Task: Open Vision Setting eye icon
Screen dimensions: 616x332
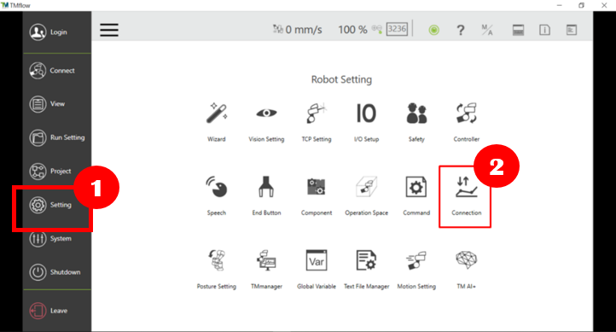Action: click(266, 114)
